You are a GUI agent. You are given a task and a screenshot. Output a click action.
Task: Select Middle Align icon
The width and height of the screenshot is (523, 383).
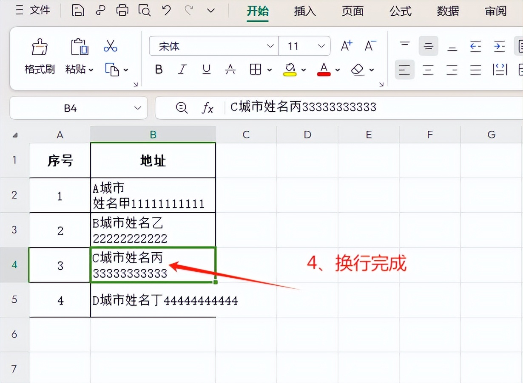coord(429,46)
